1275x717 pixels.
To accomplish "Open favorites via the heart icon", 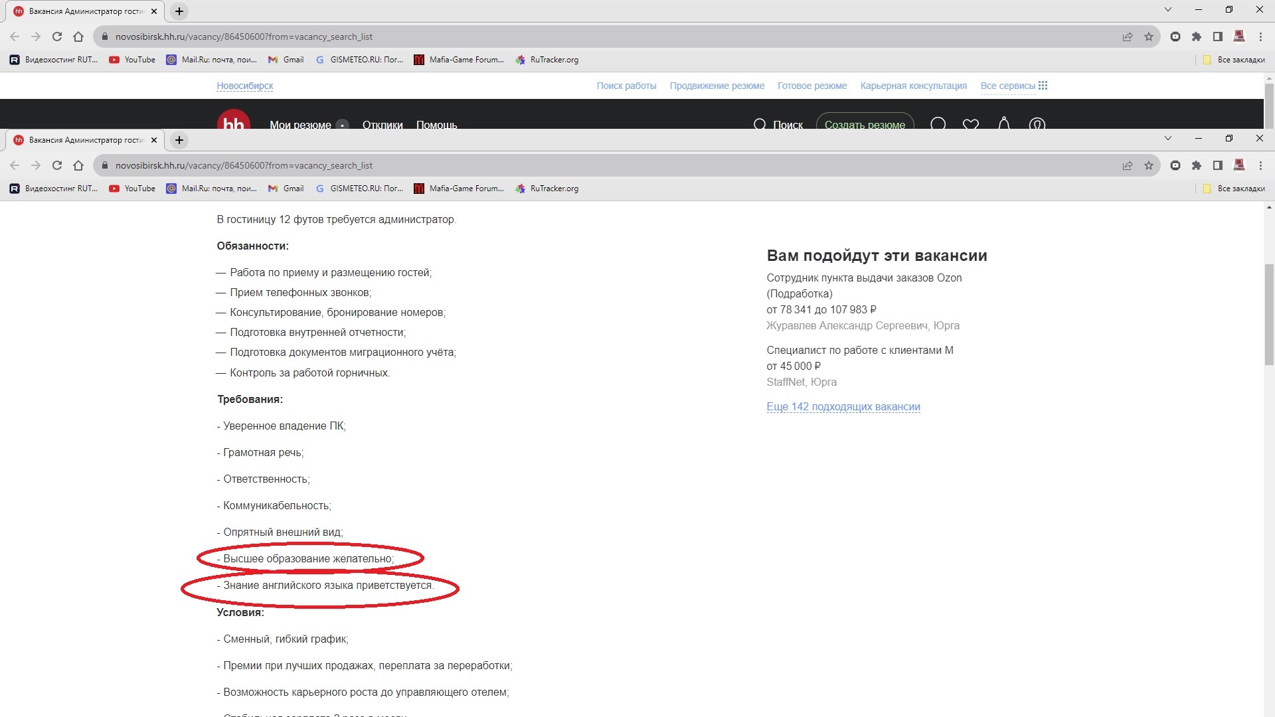I will tap(970, 124).
